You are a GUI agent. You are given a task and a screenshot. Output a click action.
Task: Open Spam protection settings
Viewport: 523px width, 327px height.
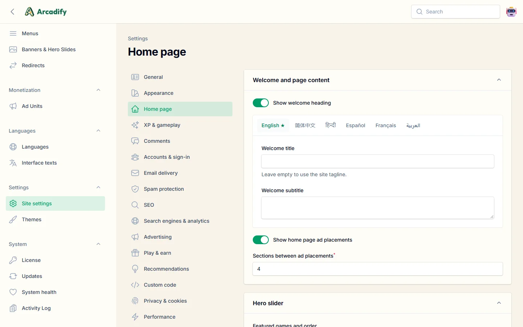click(x=180, y=189)
